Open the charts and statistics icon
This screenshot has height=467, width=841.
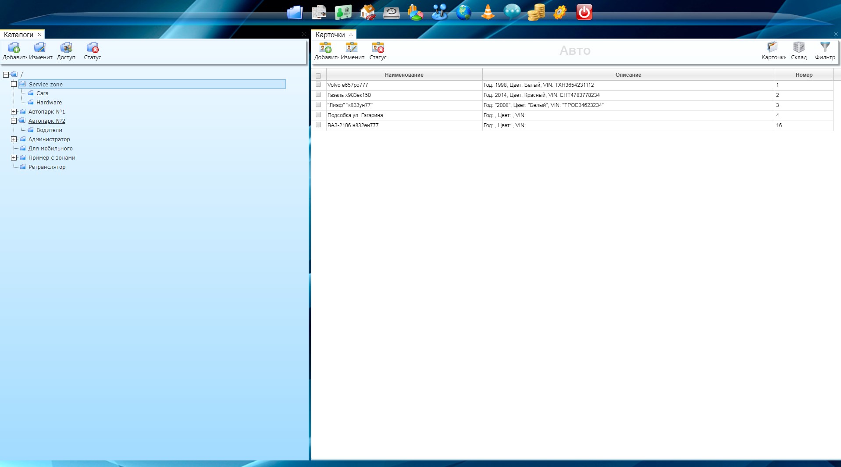click(415, 12)
